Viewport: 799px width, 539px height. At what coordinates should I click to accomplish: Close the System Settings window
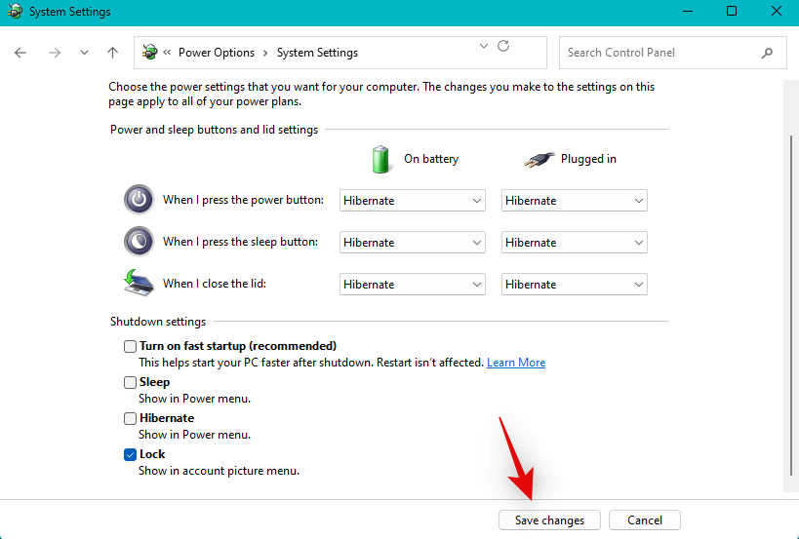pos(776,11)
